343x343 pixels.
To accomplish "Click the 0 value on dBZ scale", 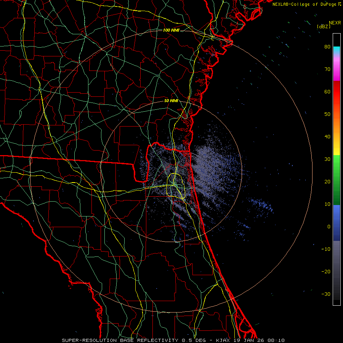I will point(329,227).
